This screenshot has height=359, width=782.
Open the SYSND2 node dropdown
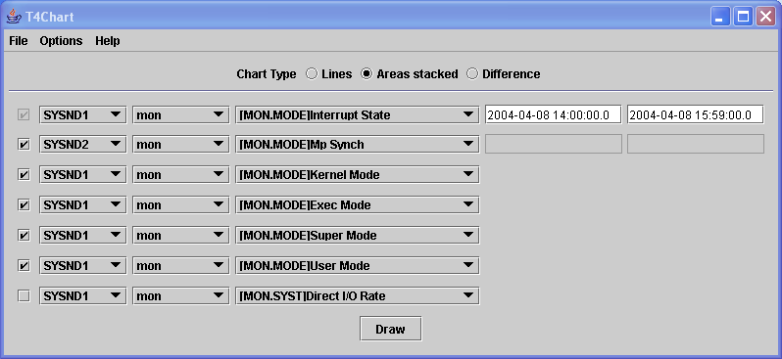coord(82,145)
